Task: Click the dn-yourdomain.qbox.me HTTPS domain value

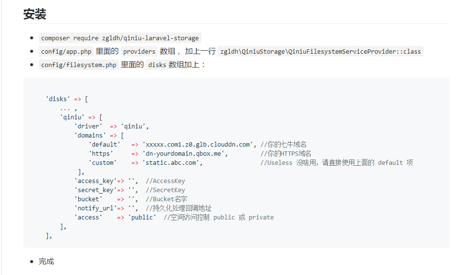Action: point(185,153)
